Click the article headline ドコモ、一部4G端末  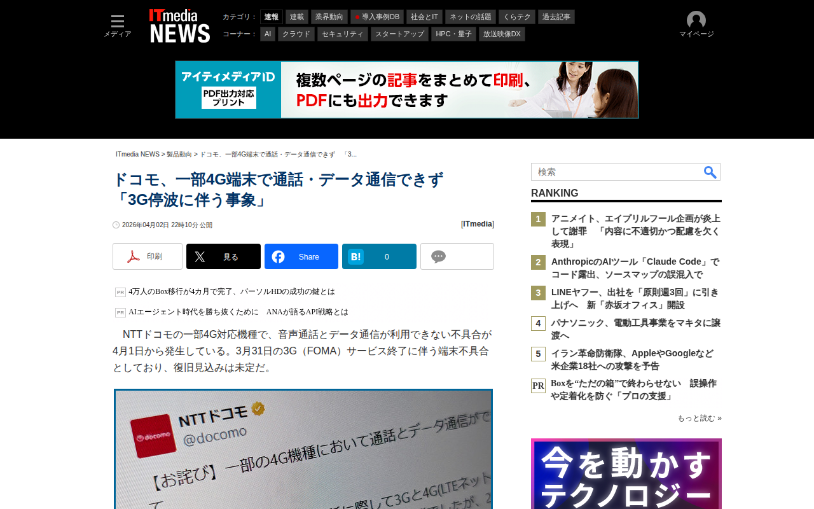click(x=278, y=190)
